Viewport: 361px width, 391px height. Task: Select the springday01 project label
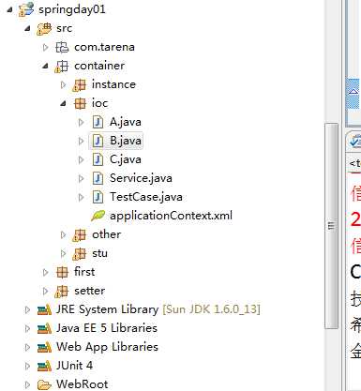(72, 9)
